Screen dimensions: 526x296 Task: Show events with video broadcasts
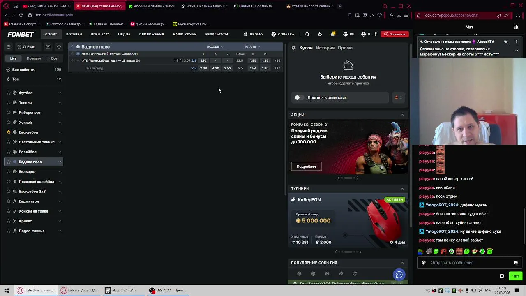tap(48, 47)
